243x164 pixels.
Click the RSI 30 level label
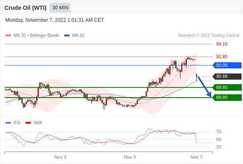pyautogui.click(x=219, y=147)
